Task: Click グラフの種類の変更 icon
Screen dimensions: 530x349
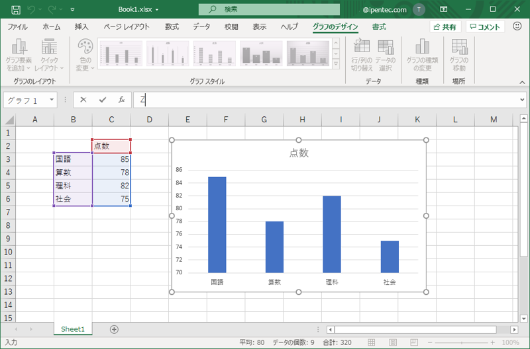Action: (x=422, y=55)
